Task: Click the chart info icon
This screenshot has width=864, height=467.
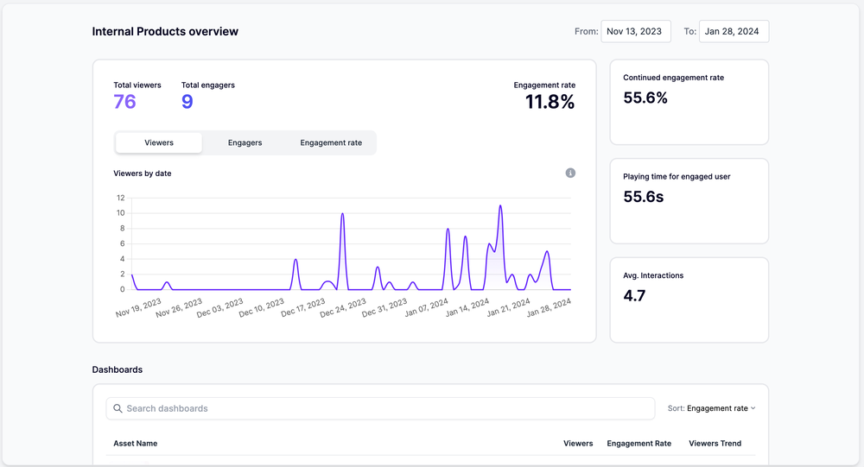Action: (570, 173)
